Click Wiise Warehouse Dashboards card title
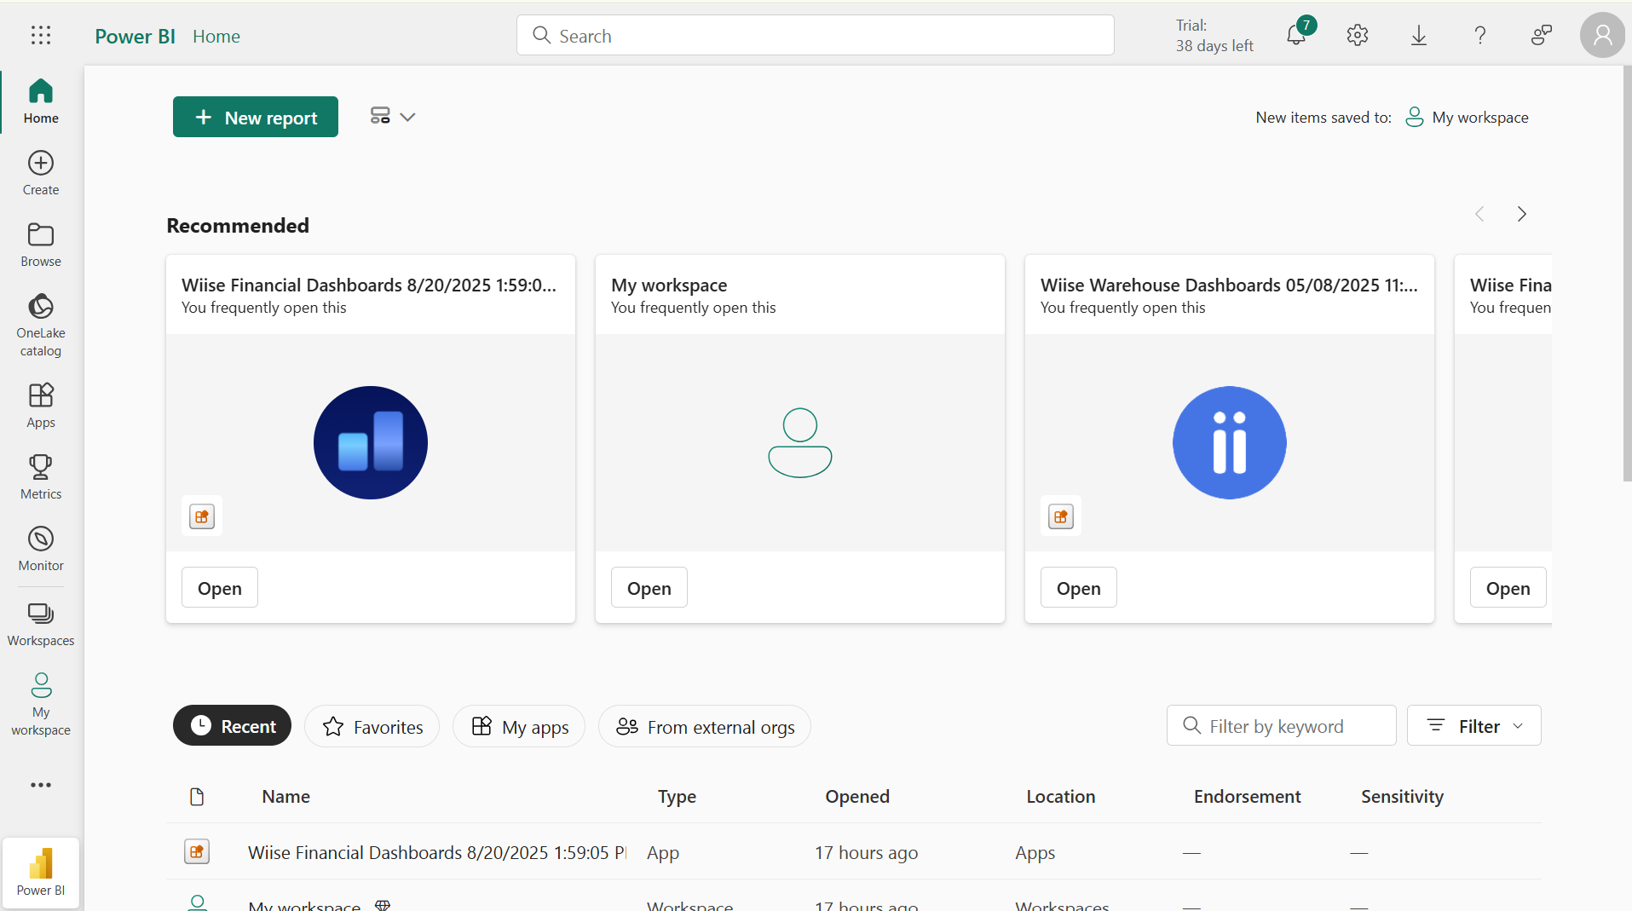1632x911 pixels. [1229, 285]
